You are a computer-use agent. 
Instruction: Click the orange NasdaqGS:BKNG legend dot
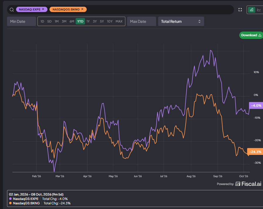pos(11,203)
